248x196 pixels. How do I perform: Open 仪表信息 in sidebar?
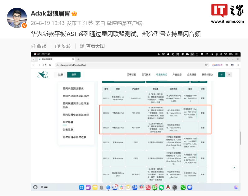tap(68, 130)
